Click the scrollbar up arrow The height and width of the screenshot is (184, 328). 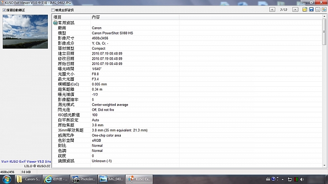click(x=324, y=16)
